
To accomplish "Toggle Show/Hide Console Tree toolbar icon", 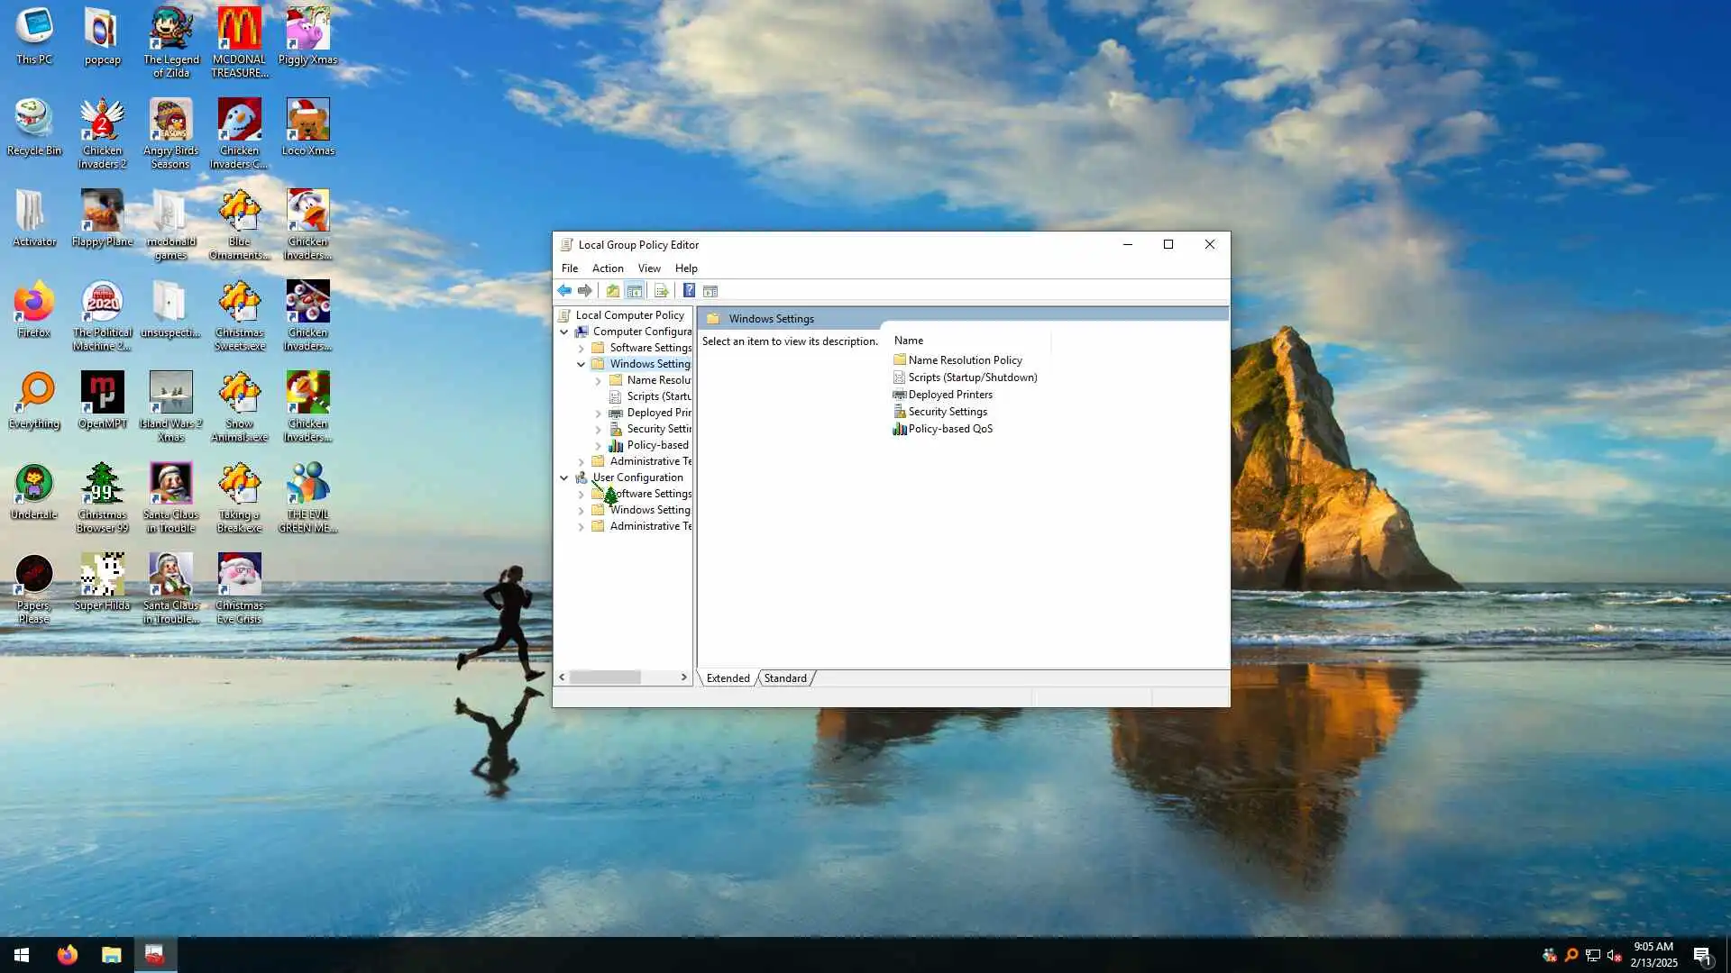I will point(635,290).
